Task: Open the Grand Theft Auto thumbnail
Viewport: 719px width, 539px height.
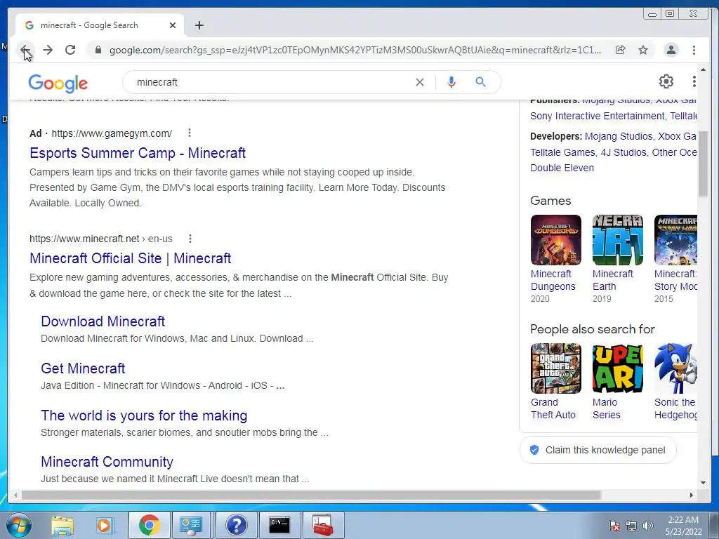Action: tap(556, 368)
